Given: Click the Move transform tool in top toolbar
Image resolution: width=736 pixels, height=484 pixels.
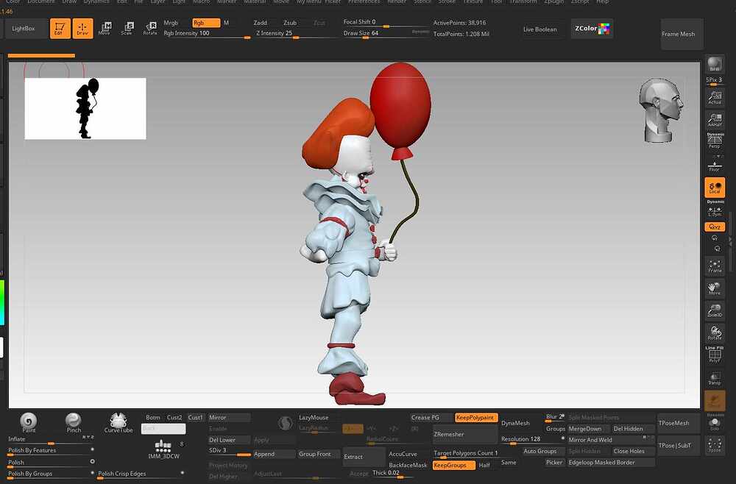Looking at the screenshot, I should tap(105, 29).
